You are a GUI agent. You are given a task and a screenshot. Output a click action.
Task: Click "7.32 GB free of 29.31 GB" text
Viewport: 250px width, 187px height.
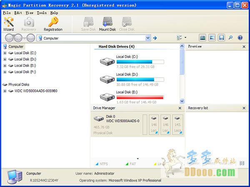coord(135,67)
